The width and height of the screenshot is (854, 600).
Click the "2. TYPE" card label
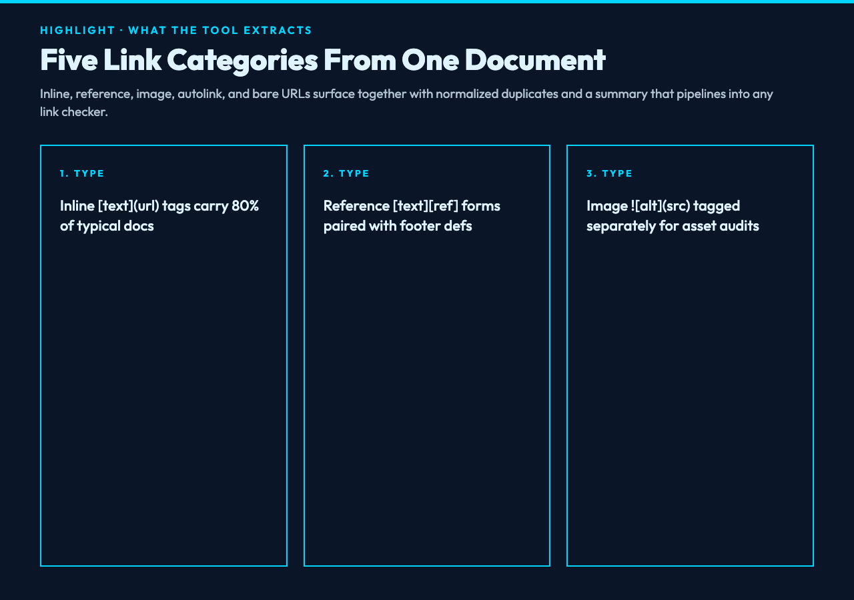[346, 173]
